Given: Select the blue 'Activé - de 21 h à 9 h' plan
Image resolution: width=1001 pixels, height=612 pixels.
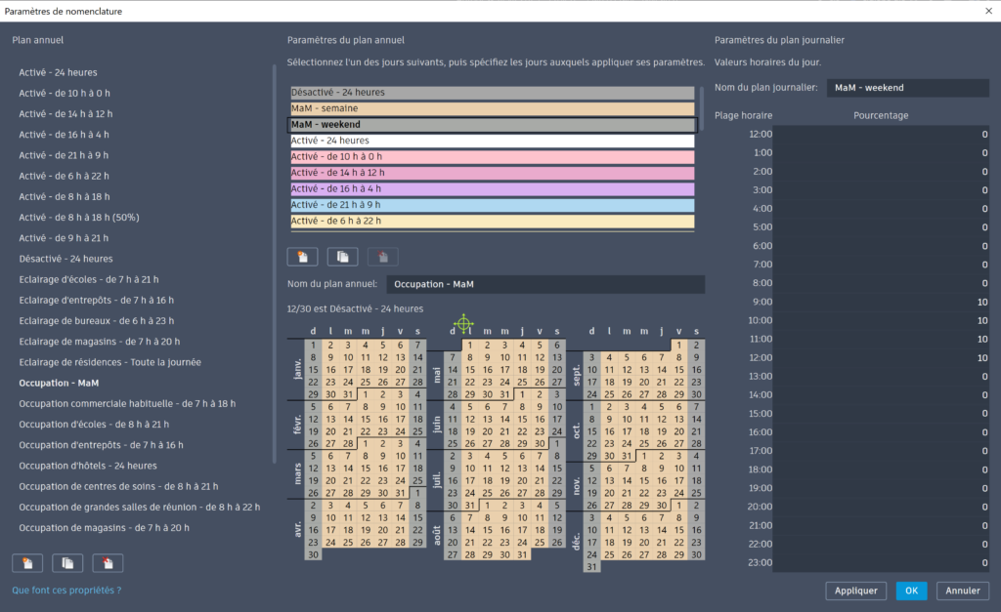Looking at the screenshot, I should [x=492, y=205].
